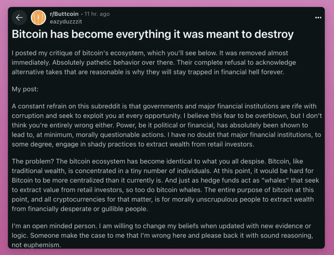Click the "11 hr. ago" timestamp

click(x=97, y=14)
